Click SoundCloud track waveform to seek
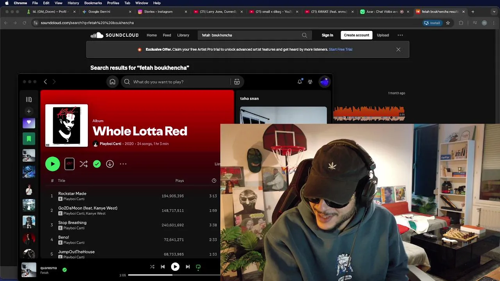The width and height of the screenshot is (500, 281). 369,113
